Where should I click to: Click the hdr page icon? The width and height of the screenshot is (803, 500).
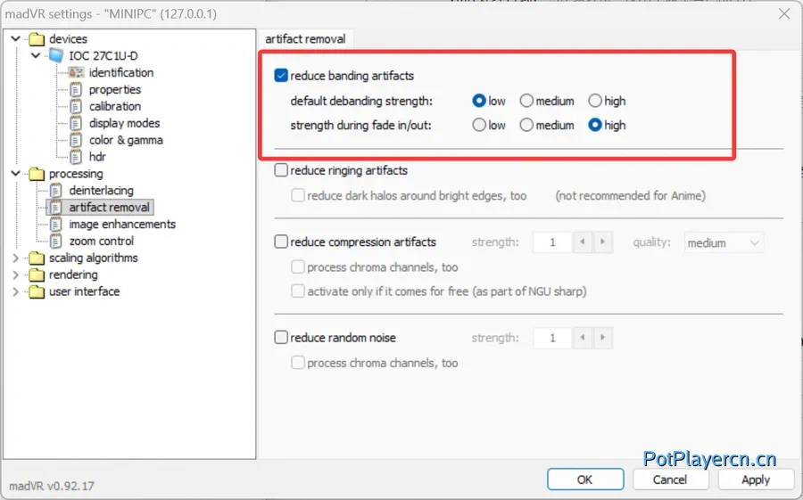pos(76,158)
